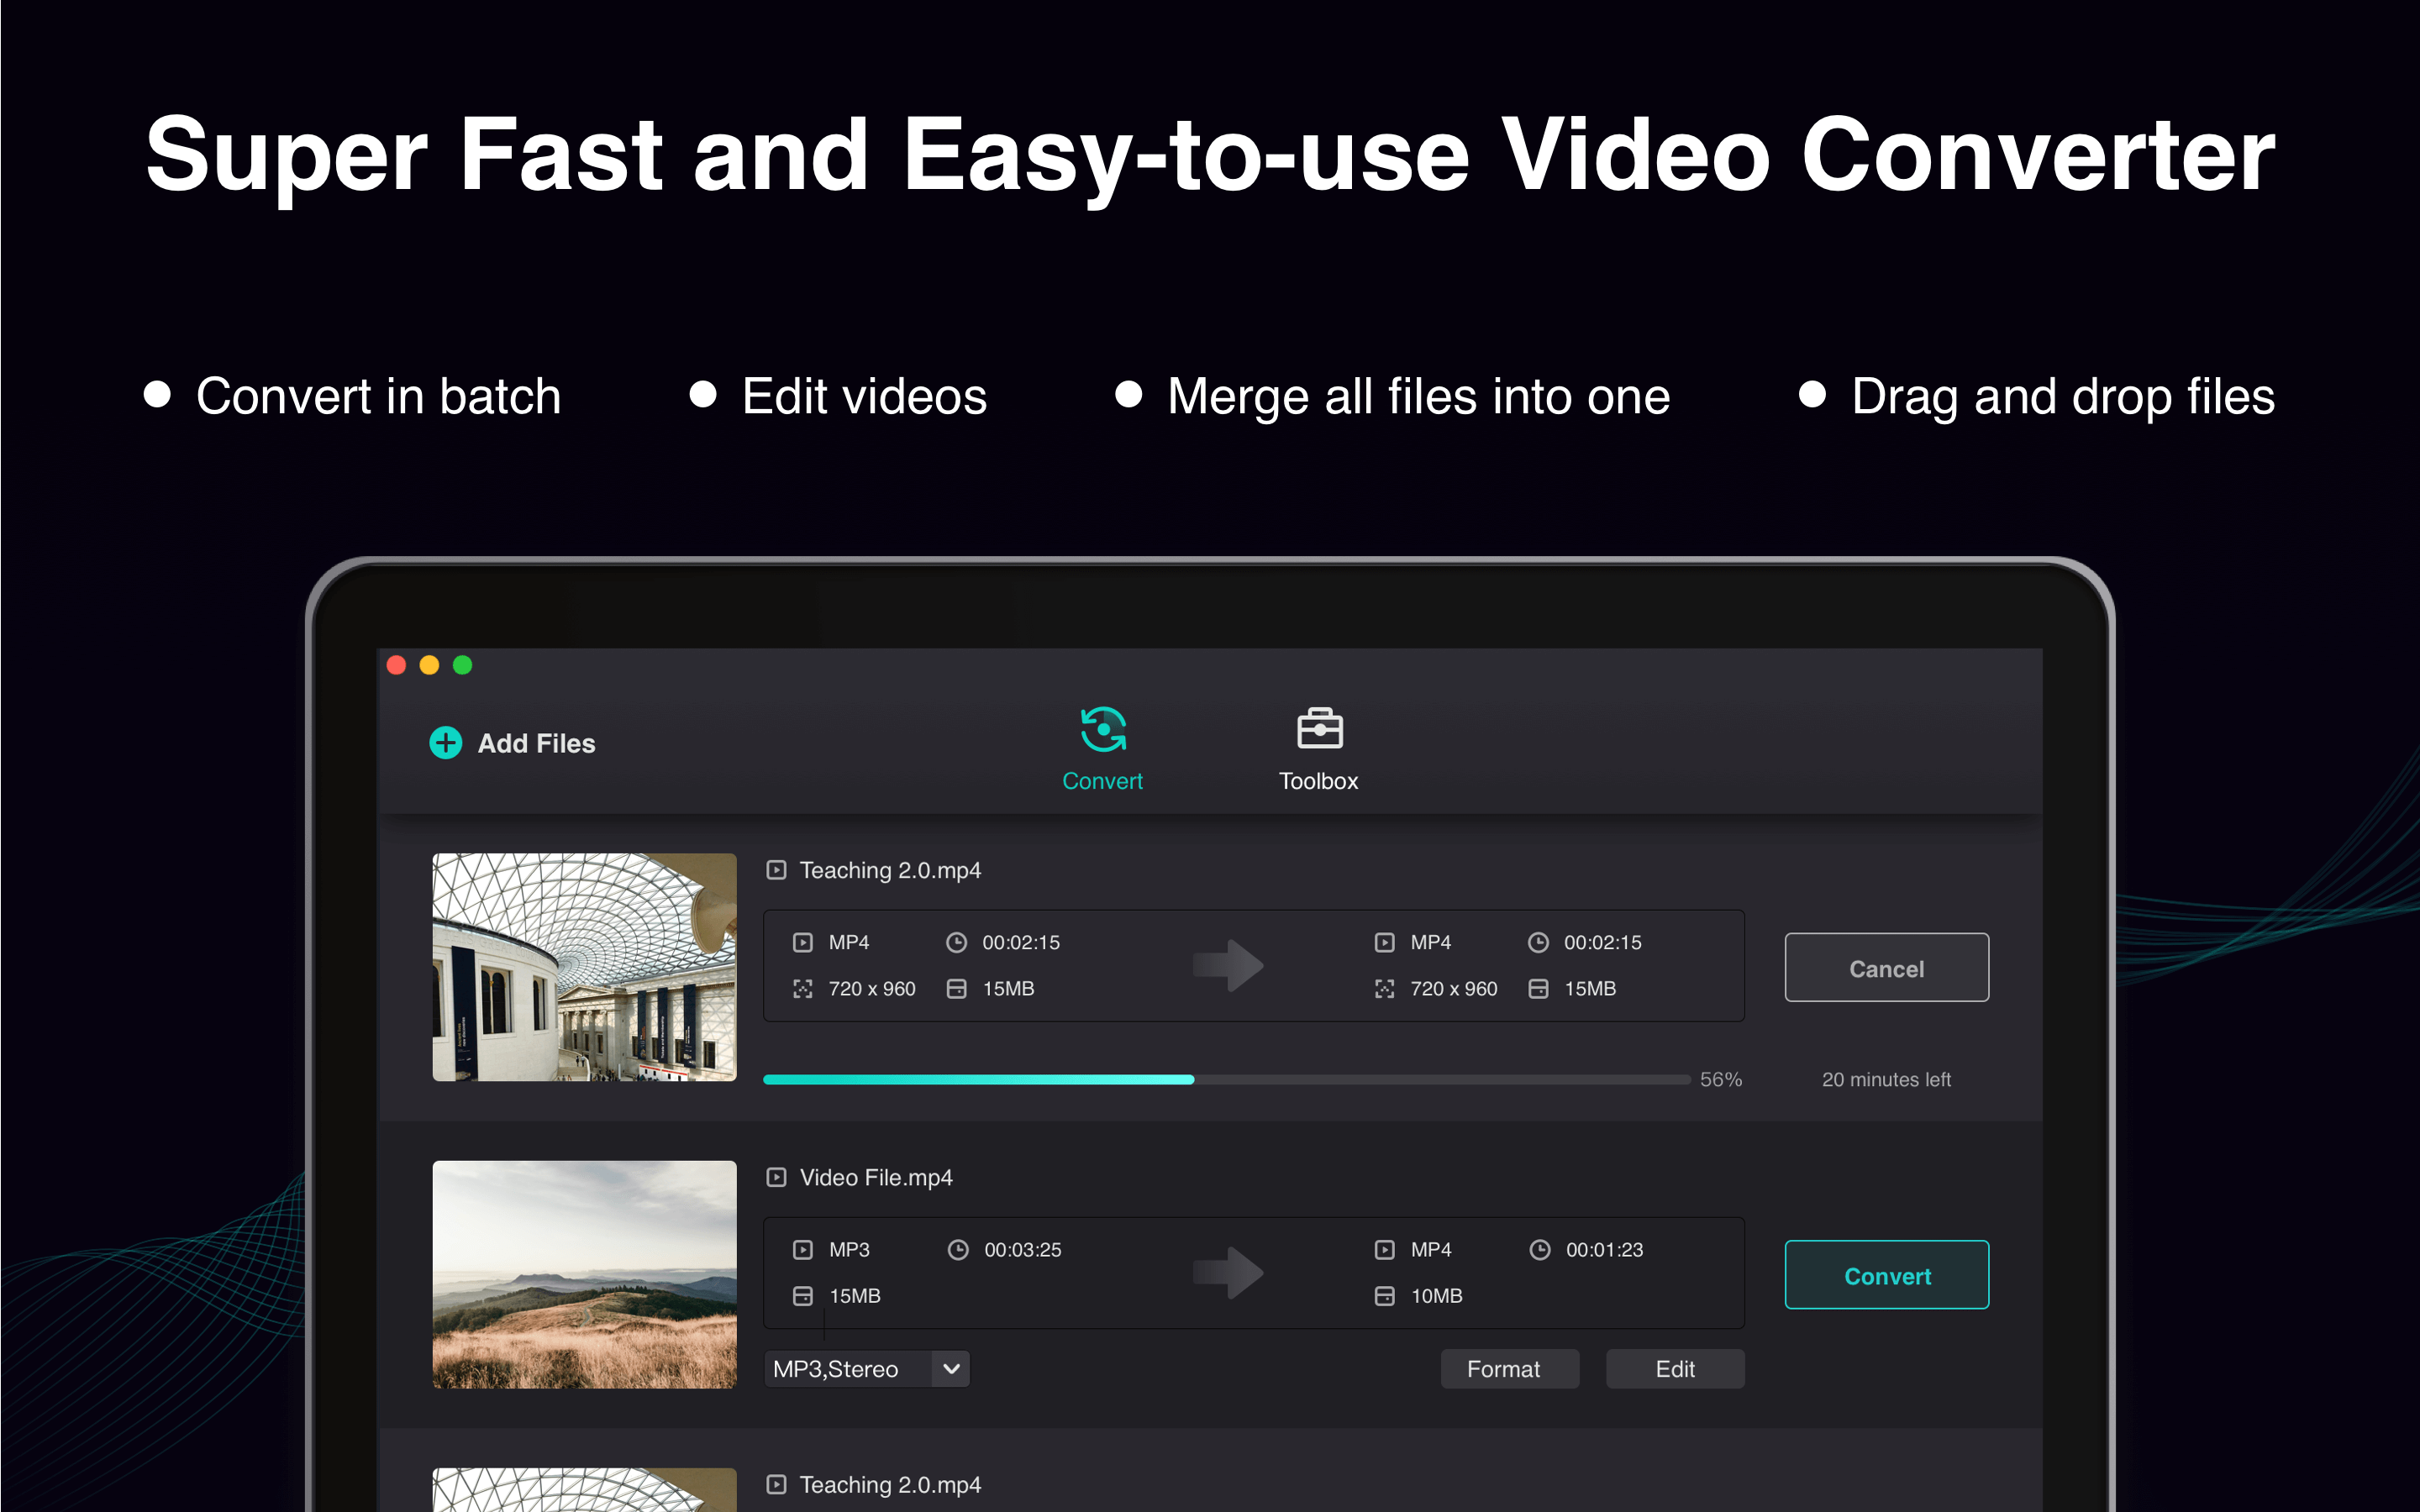2420x1512 pixels.
Task: Cancel the Teaching 2.0.mp4 conversion
Action: click(x=1887, y=968)
